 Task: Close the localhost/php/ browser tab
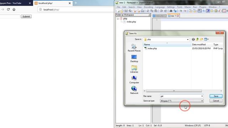[x=70, y=3]
